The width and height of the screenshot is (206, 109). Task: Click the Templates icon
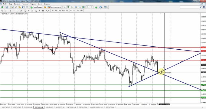click(105, 7)
